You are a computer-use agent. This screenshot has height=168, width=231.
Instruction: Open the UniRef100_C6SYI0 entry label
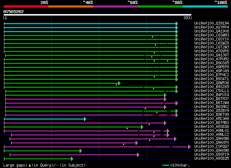(x=212, y=39)
